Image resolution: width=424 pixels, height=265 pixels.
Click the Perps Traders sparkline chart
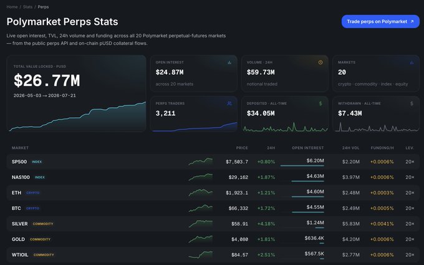[194, 127]
